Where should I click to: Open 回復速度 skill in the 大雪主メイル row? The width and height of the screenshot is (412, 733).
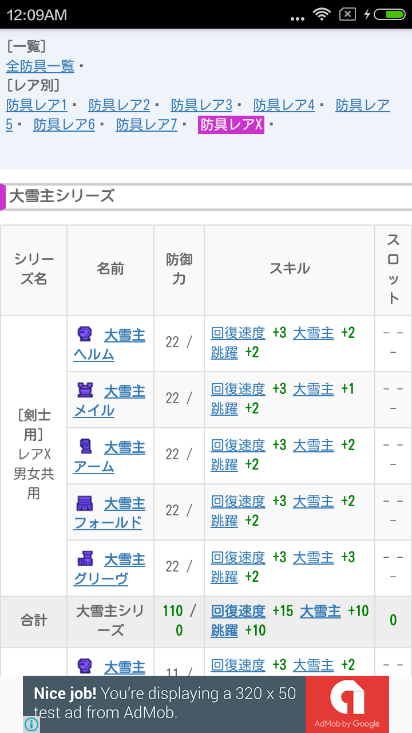[x=238, y=389]
